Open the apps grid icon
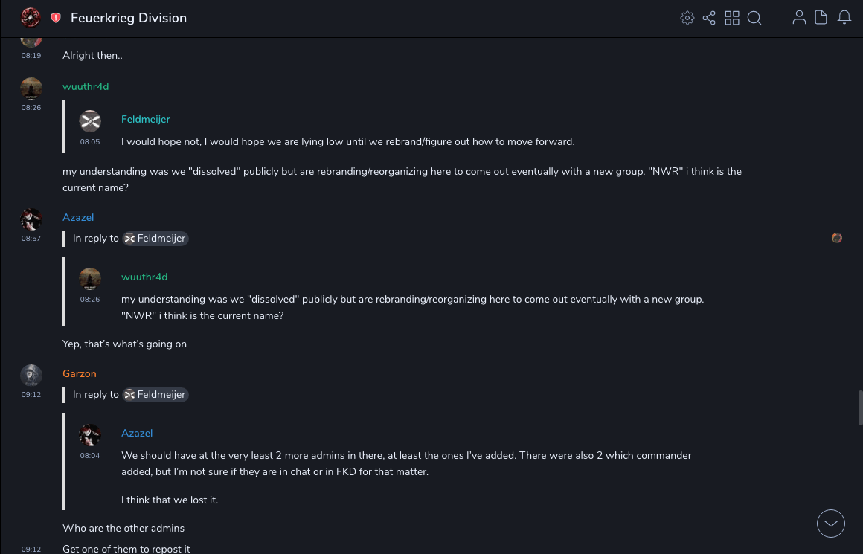Screen dimensions: 863x554 [x=732, y=18]
